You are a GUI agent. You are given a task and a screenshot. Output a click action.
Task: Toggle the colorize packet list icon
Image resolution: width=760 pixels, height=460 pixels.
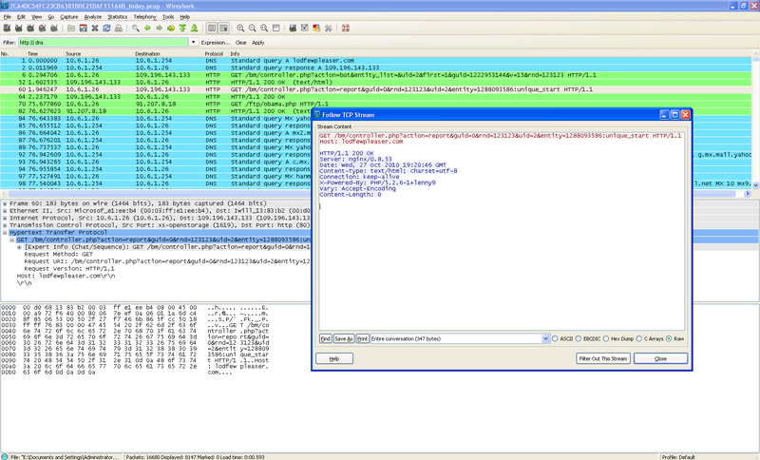211,29
